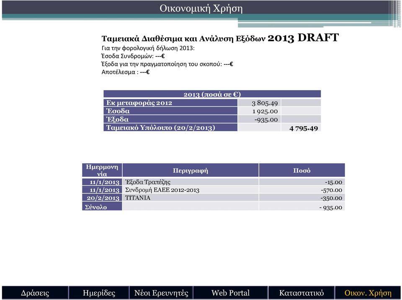The height and width of the screenshot is (300, 402).
Task: Click the Έξοδα Τραπέζης description cell
Action: tap(191, 182)
